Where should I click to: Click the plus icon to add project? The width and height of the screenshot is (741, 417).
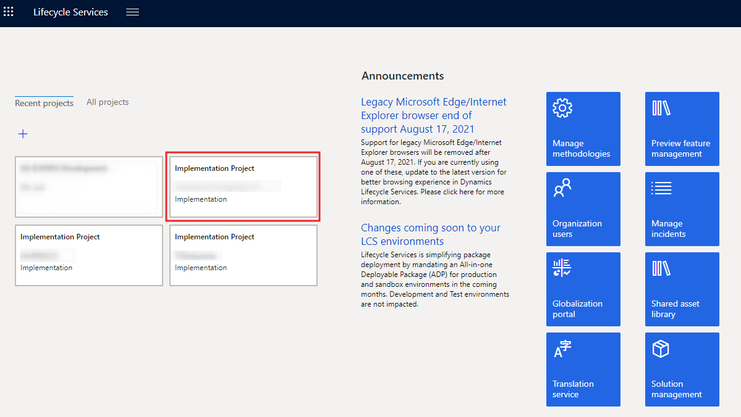pos(23,134)
